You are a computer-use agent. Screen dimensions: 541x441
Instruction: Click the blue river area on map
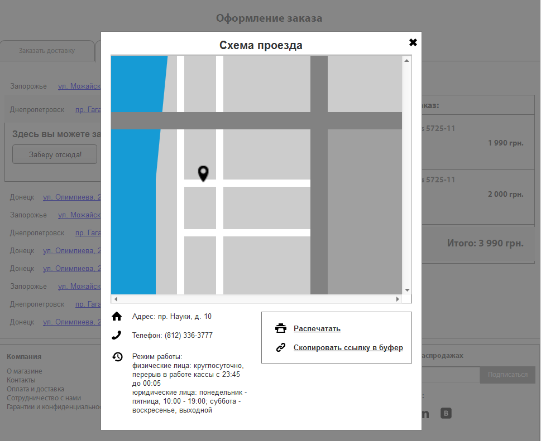pos(135,207)
